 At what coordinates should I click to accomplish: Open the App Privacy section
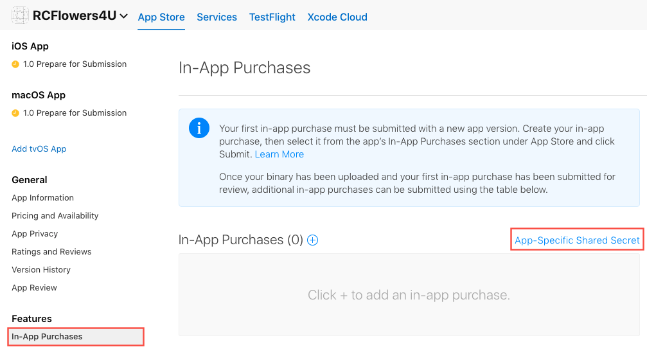35,234
